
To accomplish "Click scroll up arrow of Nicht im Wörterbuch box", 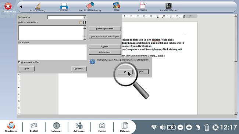I will (x=85, y=27).
